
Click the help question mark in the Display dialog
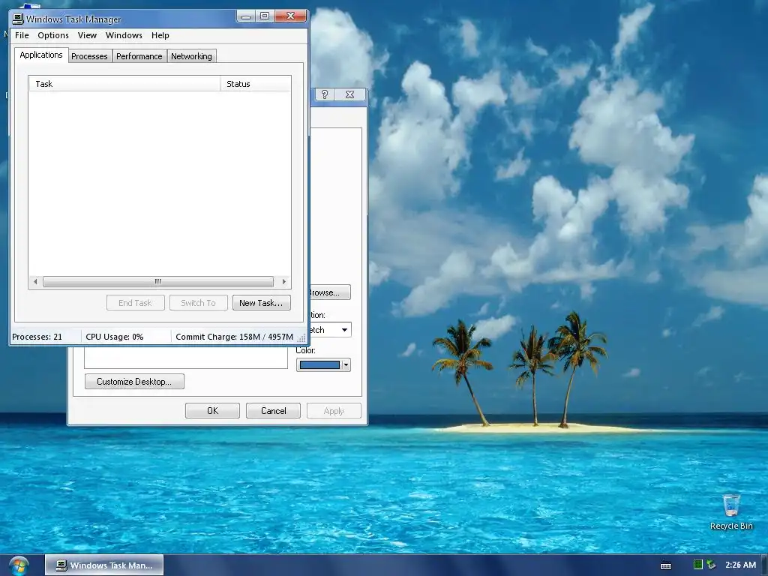[x=324, y=94]
